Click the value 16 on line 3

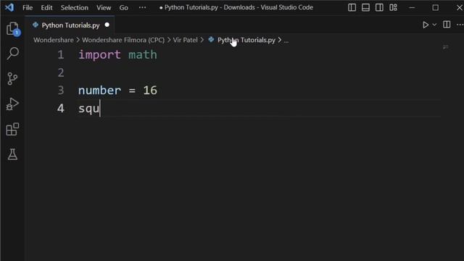coord(150,91)
